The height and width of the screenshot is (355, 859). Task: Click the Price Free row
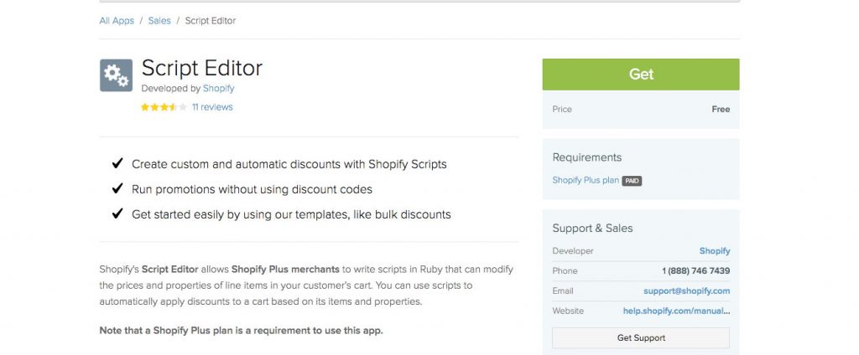641,110
